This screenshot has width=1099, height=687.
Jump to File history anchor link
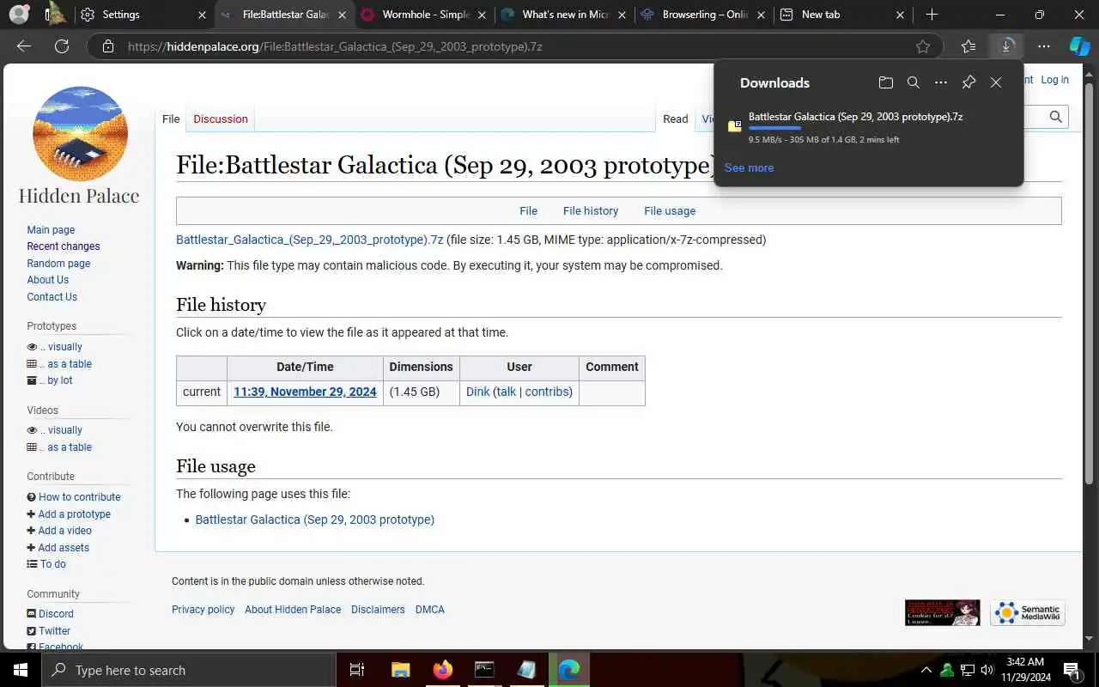coord(591,211)
